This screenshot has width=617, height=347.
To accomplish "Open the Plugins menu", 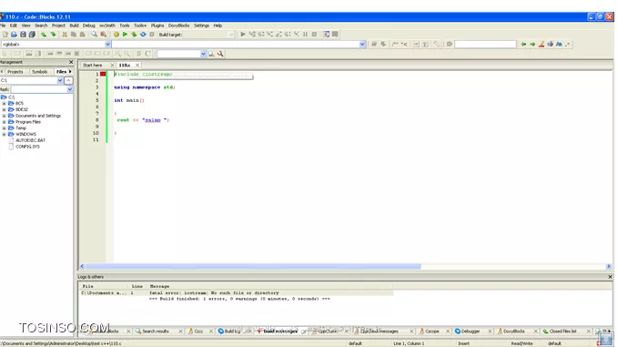I will click(x=157, y=26).
